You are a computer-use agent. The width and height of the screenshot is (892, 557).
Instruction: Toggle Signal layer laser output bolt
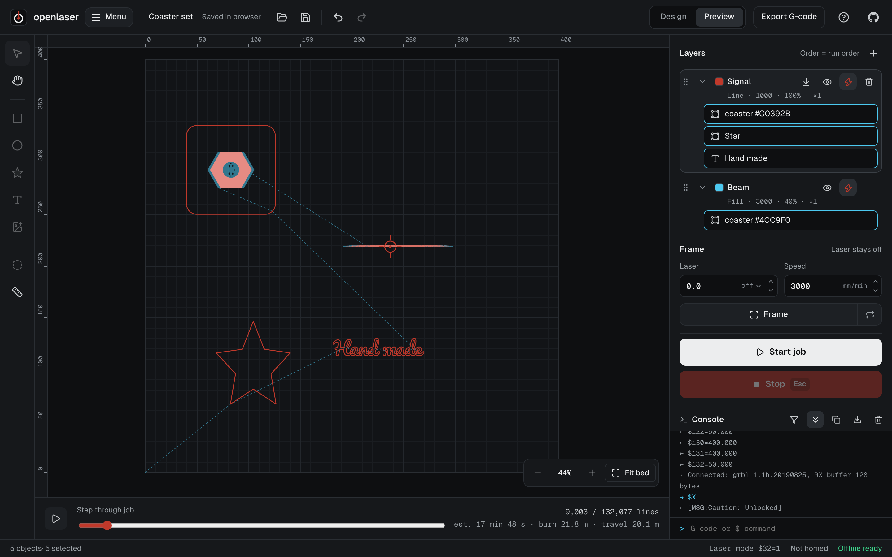click(x=848, y=82)
